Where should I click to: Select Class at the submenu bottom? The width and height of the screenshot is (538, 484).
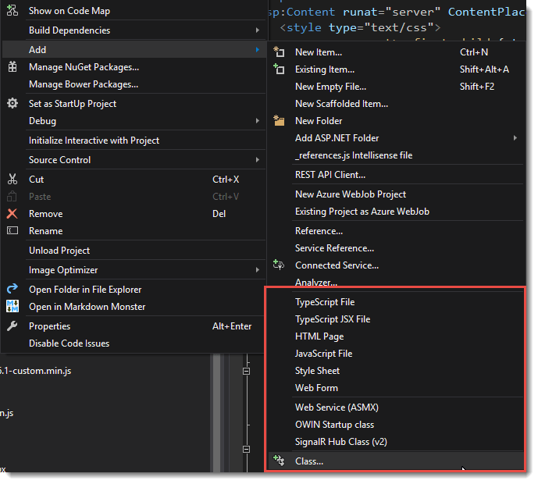(x=397, y=461)
